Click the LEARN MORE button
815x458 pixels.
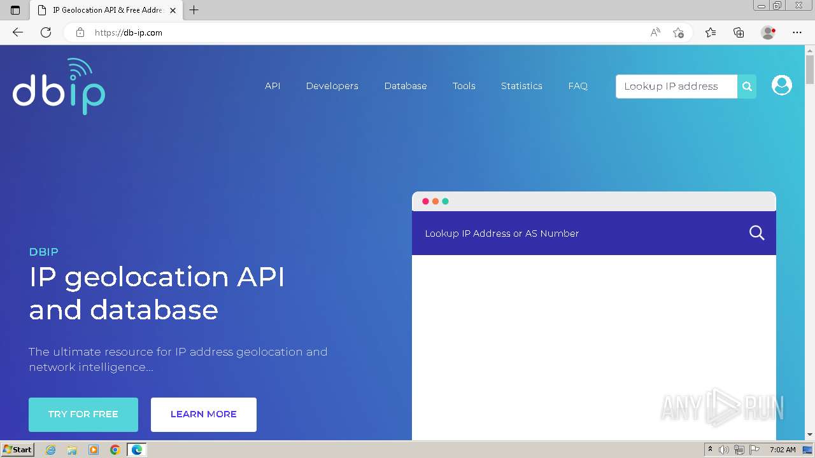[x=204, y=414]
